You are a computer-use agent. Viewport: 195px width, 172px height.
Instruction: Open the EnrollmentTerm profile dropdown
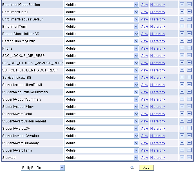pos(102,27)
